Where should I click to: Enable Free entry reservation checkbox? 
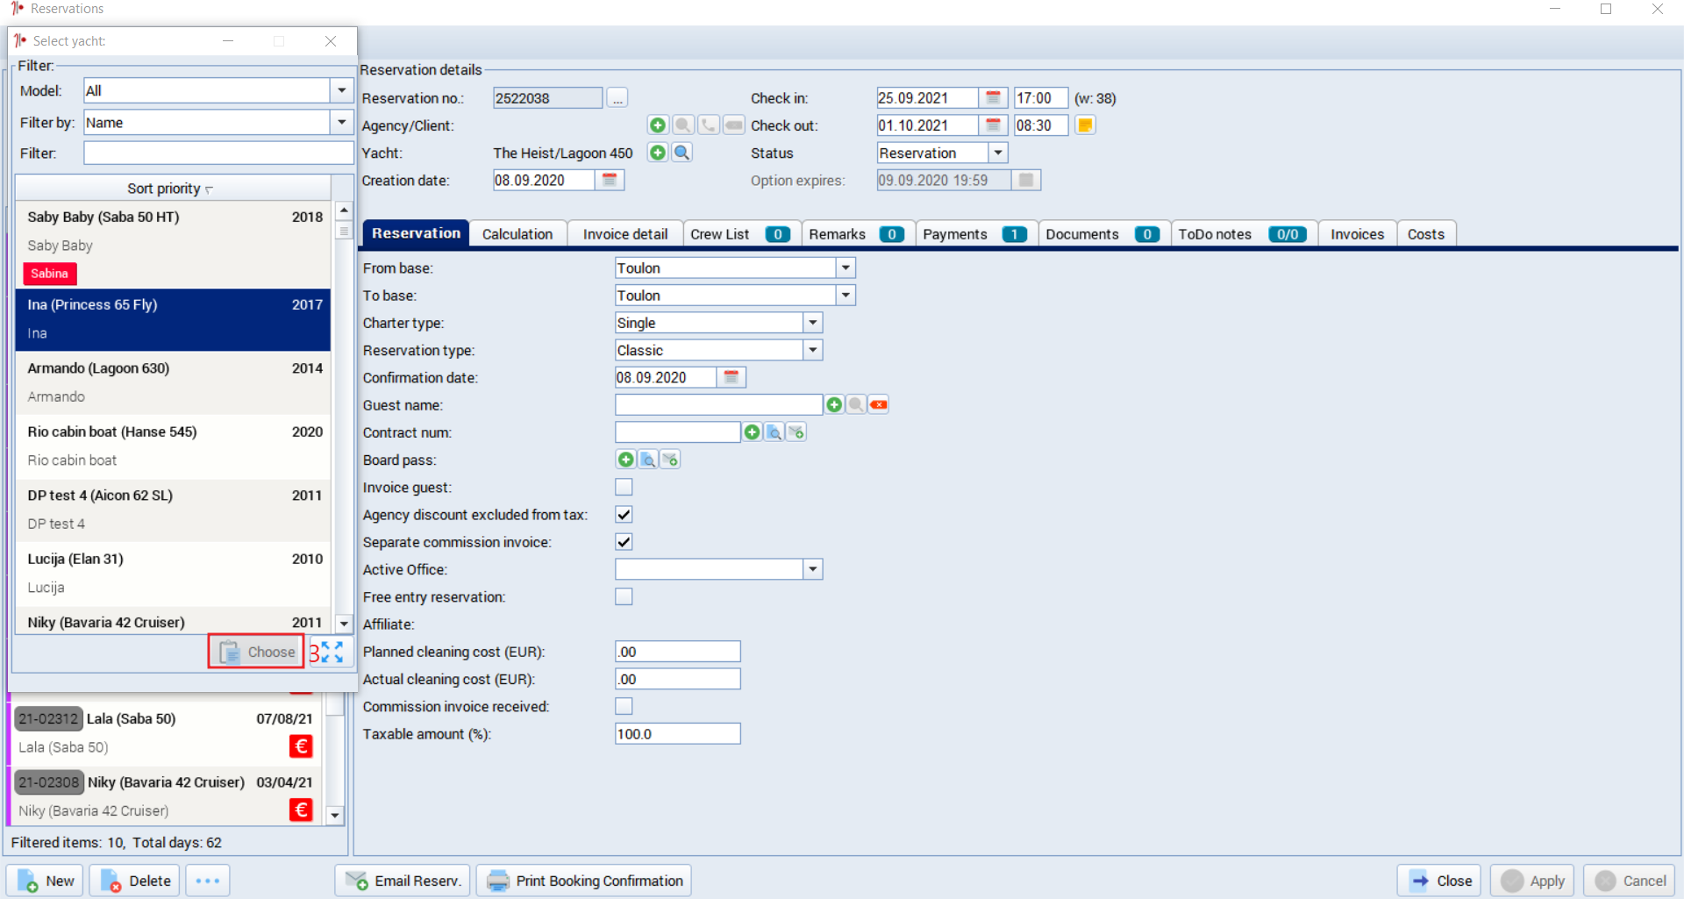[x=624, y=596]
